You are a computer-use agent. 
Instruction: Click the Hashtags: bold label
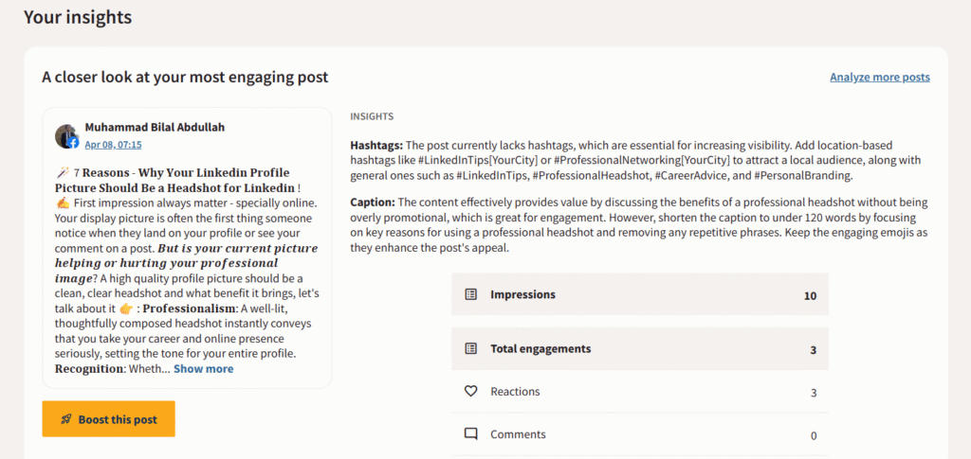(376, 146)
